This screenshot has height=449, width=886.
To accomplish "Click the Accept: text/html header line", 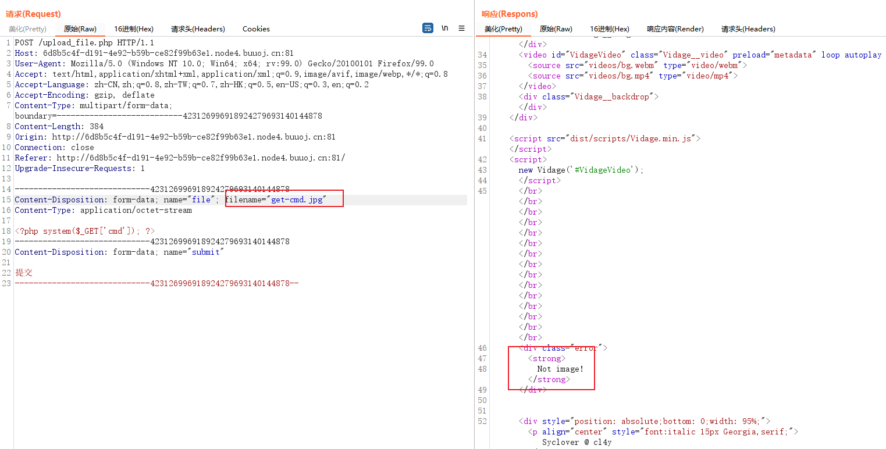I will (x=231, y=74).
